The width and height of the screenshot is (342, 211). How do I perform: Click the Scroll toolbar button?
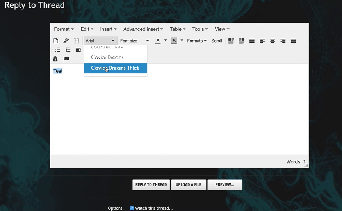coord(216,41)
